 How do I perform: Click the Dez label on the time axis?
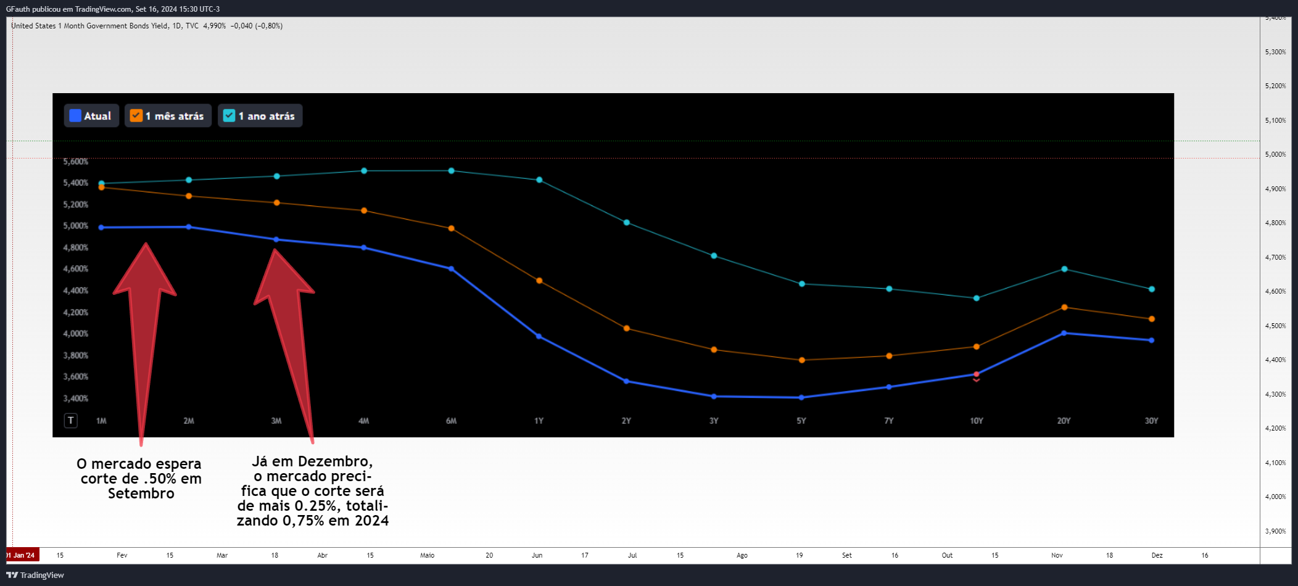pyautogui.click(x=1157, y=555)
